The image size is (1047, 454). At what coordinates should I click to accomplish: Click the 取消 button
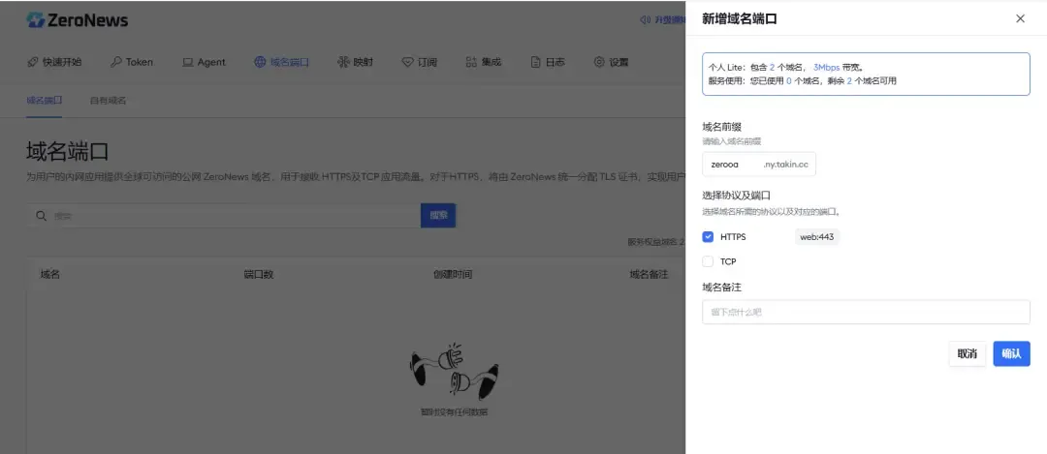(x=968, y=354)
